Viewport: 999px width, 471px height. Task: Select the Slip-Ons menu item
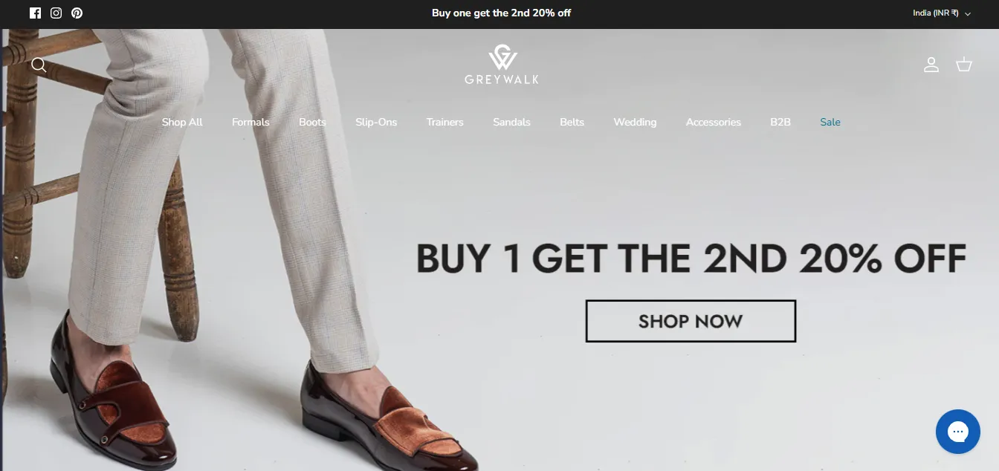(376, 122)
